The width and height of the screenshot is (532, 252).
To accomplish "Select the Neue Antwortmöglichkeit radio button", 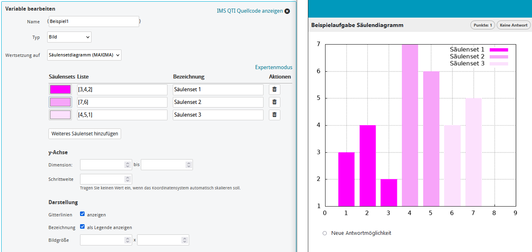I will pos(325,232).
